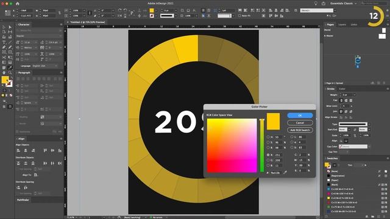Screen dimensions: 390x219
Task: Select the Line tool in the toolbox
Action: pos(10,42)
